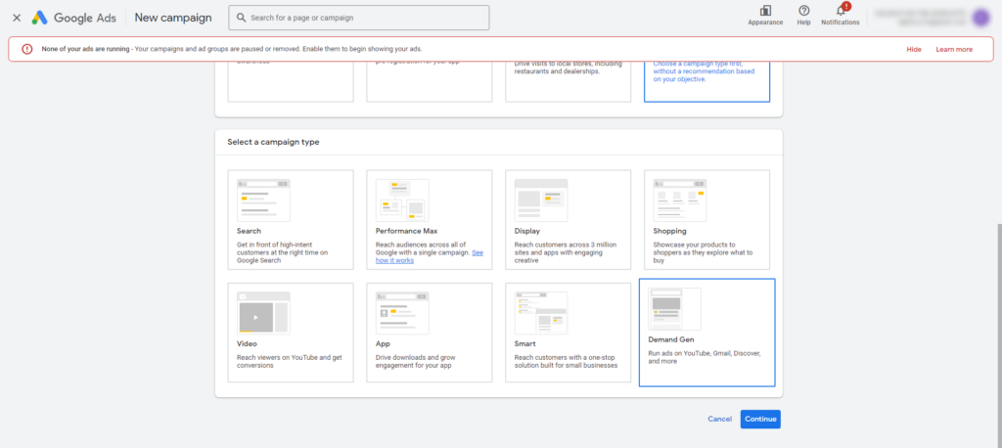Open Learn more link in alert banner

click(953, 49)
